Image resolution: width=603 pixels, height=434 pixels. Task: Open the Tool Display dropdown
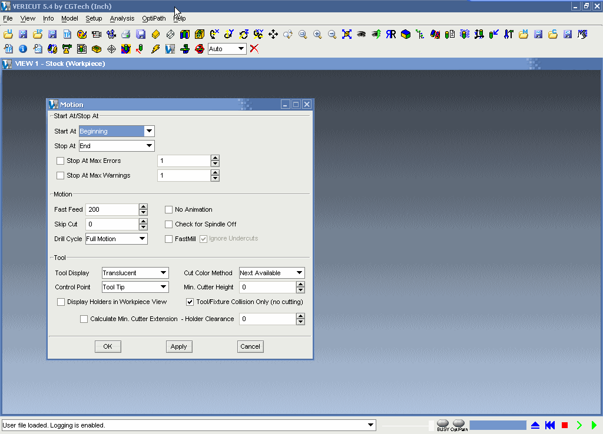135,273
